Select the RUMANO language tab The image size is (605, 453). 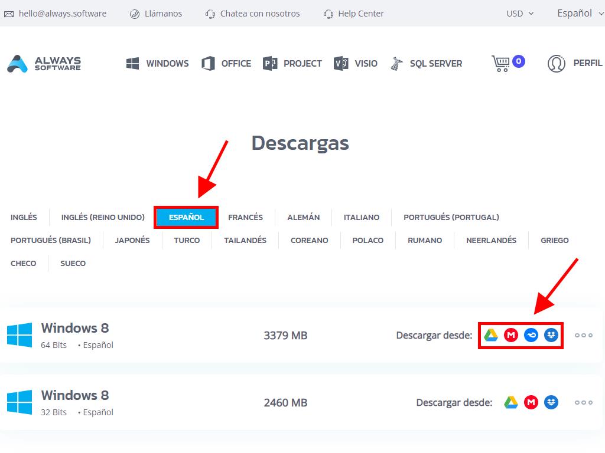(425, 241)
